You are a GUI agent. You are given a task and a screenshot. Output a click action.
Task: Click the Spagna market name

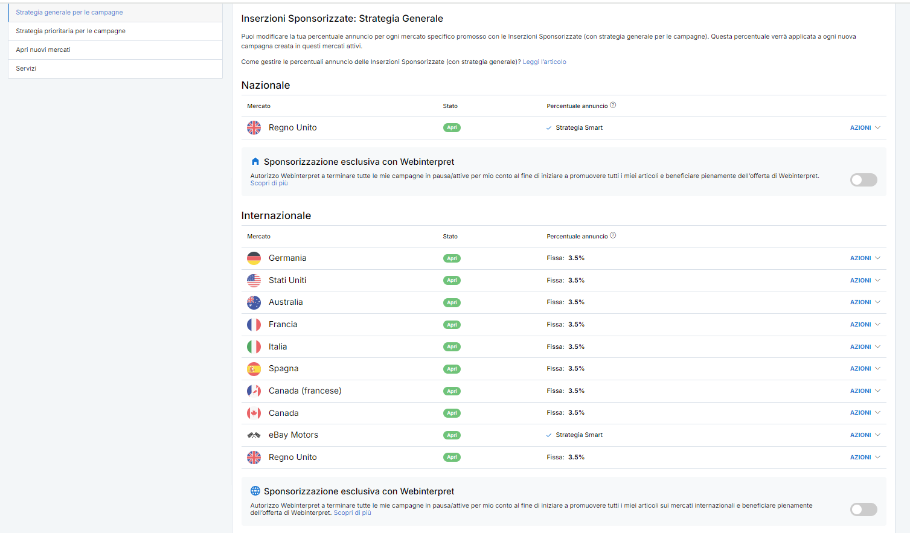coord(283,369)
